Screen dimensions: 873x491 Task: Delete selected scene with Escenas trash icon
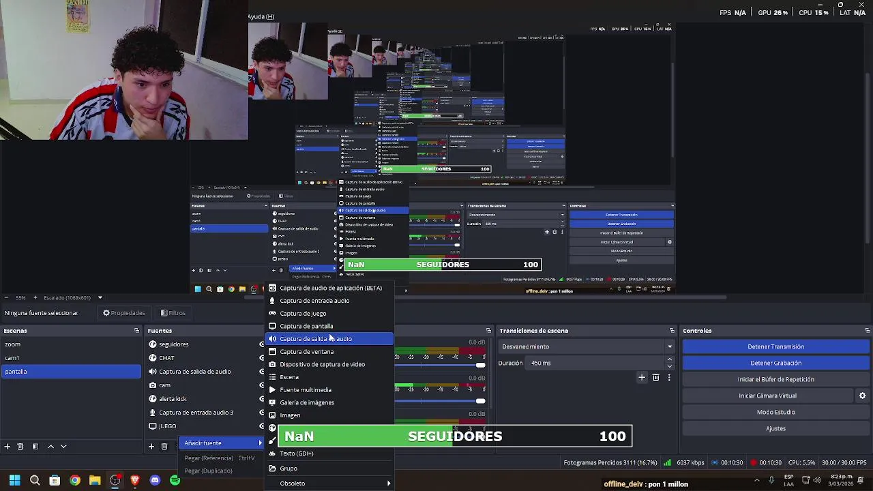(x=20, y=447)
